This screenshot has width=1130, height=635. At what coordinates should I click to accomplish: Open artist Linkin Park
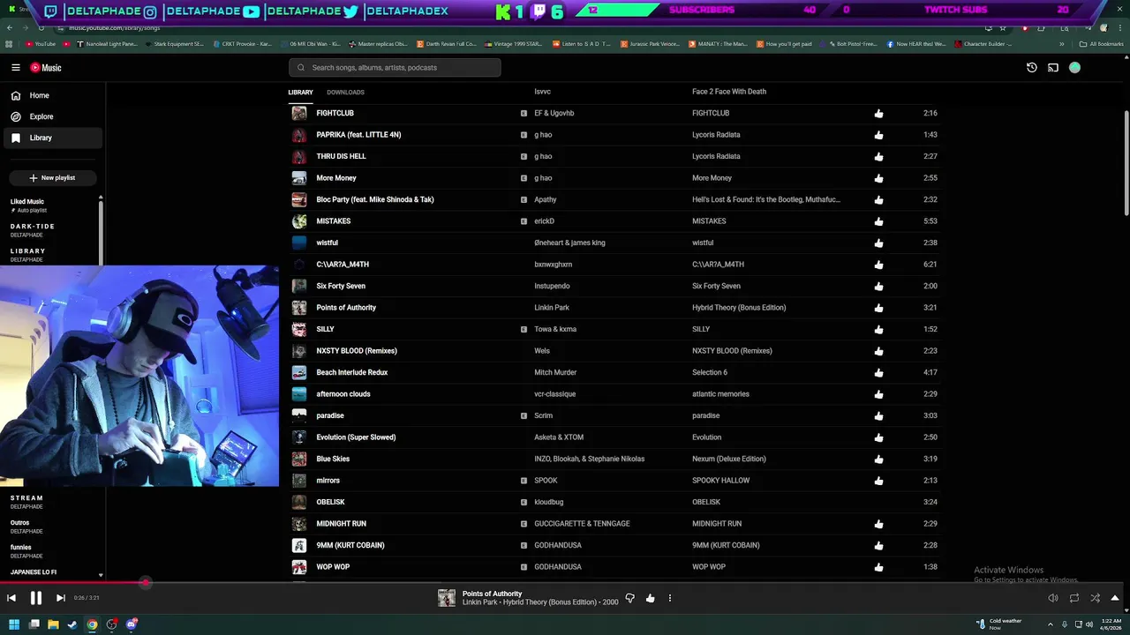[x=552, y=308]
